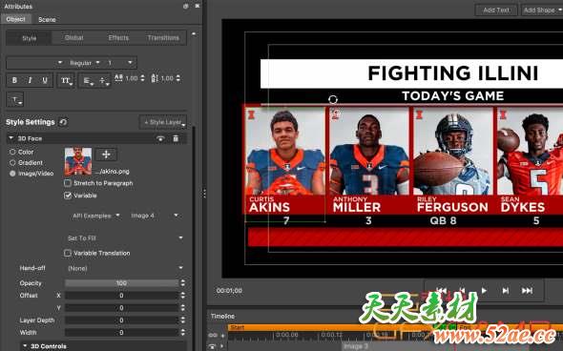Step forward one frame
This screenshot has width=563, height=351.
(x=505, y=290)
